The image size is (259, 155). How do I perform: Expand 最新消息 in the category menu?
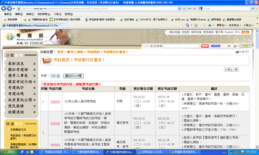(34, 64)
